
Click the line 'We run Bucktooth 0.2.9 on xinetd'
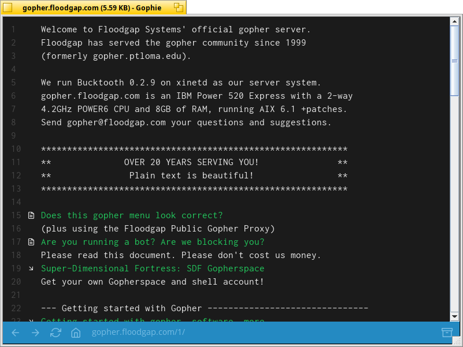181,83
